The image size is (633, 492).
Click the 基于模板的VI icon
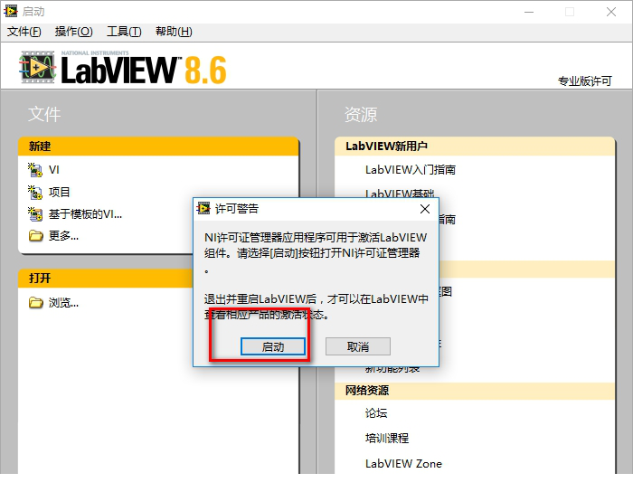(35, 214)
